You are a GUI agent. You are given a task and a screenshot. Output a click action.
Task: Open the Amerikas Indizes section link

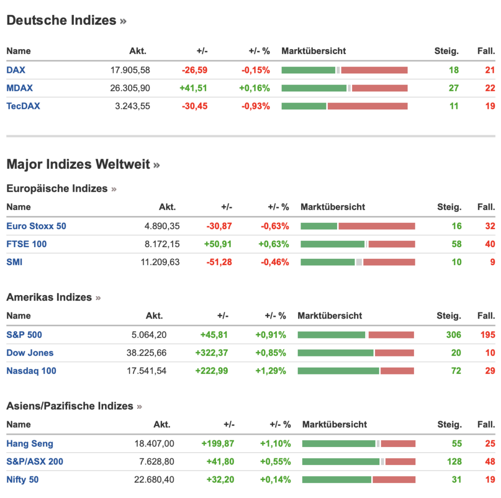pos(98,298)
